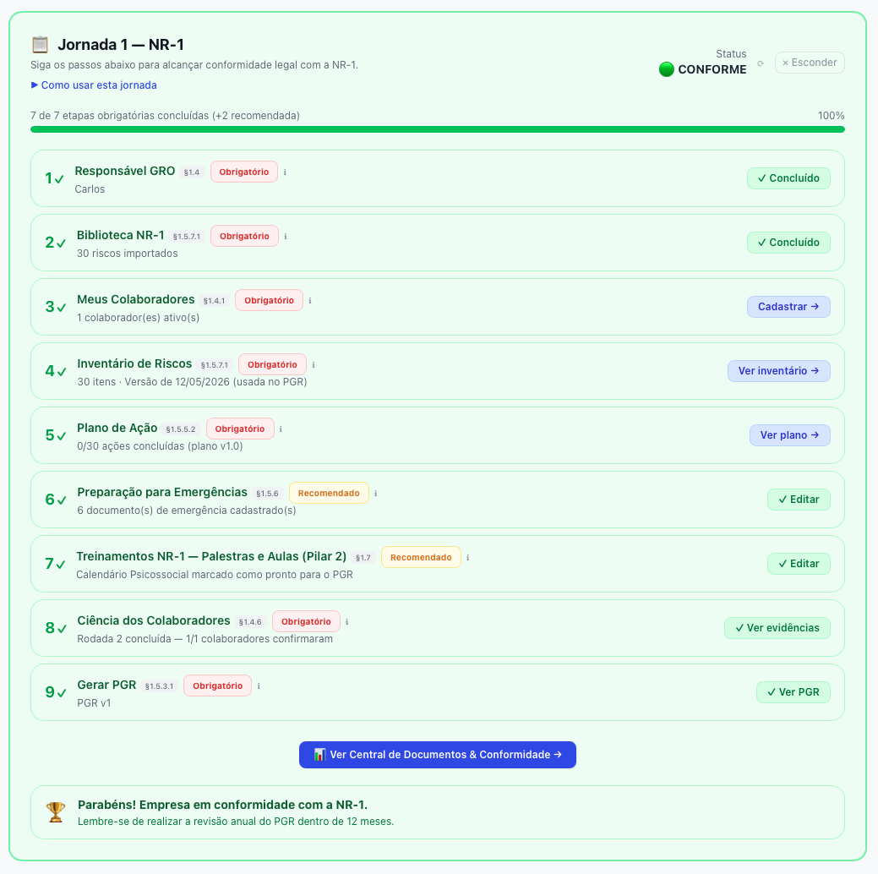Viewport: 878px width, 874px height.
Task: Open info icon for Treinamentos NR-1 step
Action: pyautogui.click(x=468, y=558)
